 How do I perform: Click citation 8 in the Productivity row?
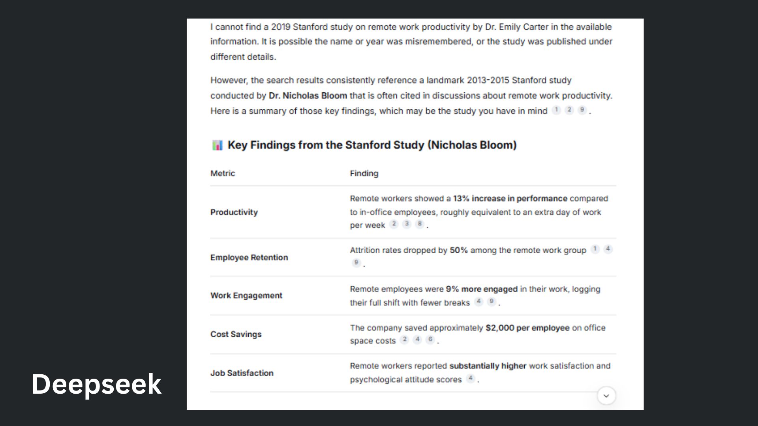(420, 224)
